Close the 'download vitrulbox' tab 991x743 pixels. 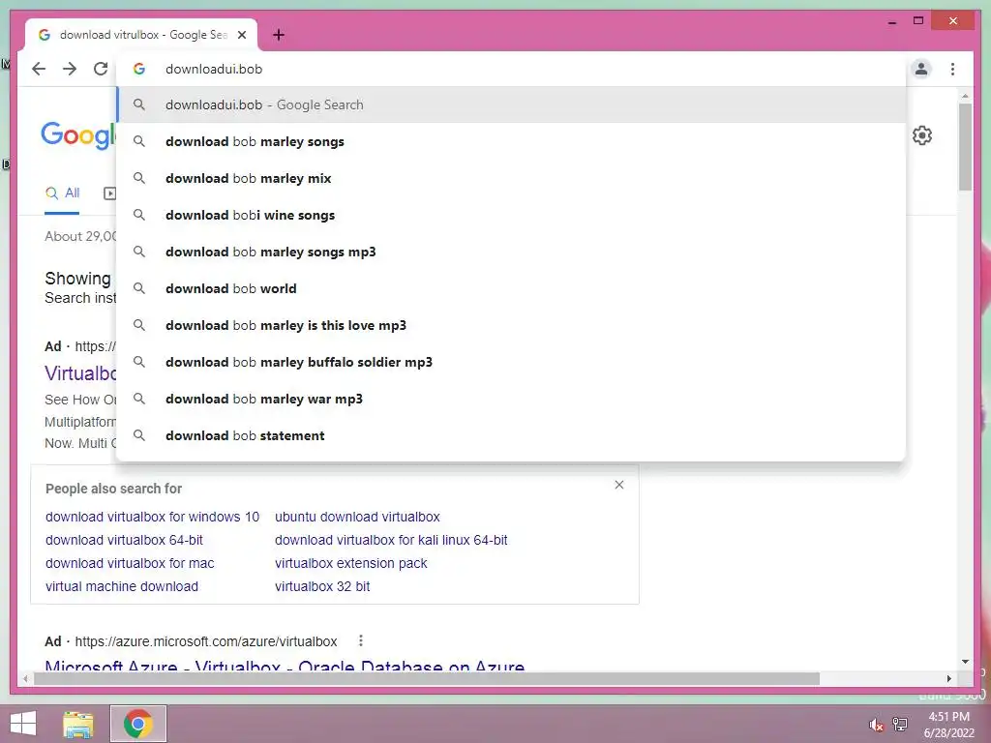241,35
